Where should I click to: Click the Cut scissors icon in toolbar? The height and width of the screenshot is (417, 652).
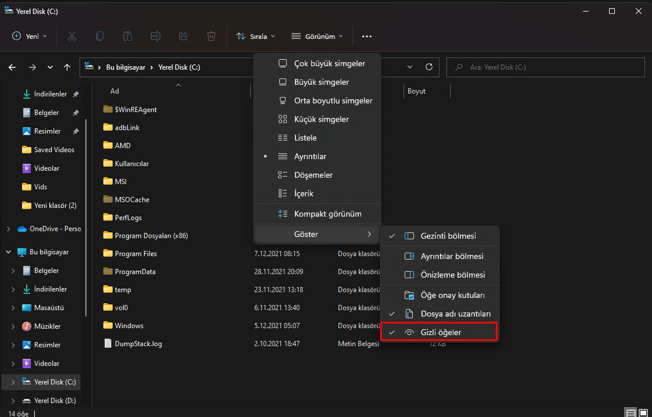coord(72,36)
